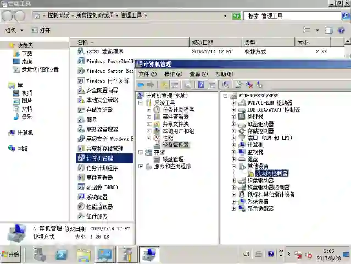Sort by the 修改日期 column header
Screen dimensions: 351x264
[x=216, y=42]
